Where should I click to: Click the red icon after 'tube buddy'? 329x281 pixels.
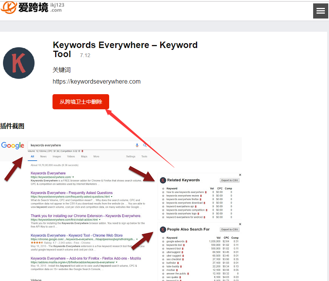pos(181,267)
